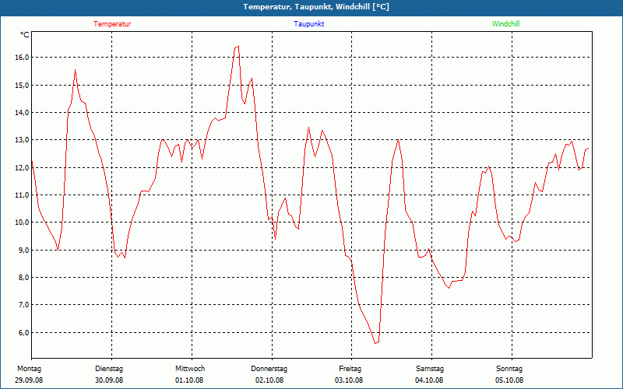Click the '29.09.08' date label
The height and width of the screenshot is (389, 623).
29,380
